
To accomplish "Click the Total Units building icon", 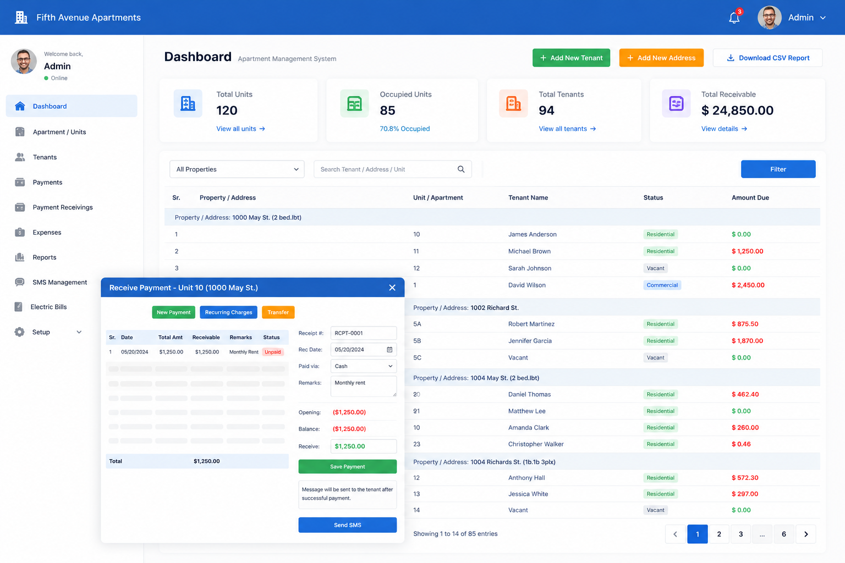I will click(188, 103).
